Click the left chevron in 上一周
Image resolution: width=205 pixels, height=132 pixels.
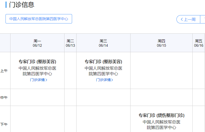pos(181,19)
